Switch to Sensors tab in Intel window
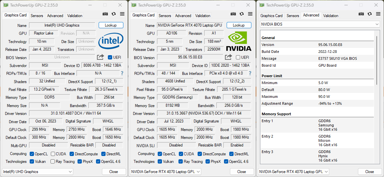This screenshot has height=177, width=384. pos(37,16)
